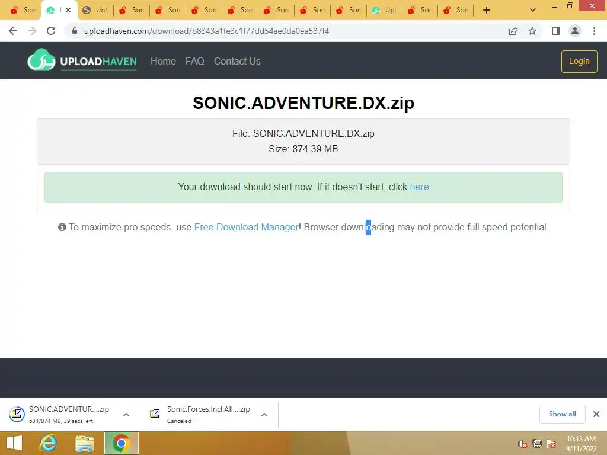Expand options for Sonic.Forces zip download
This screenshot has height=455, width=607.
click(264, 415)
